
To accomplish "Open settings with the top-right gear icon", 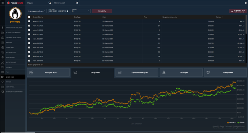I will click(x=246, y=3).
